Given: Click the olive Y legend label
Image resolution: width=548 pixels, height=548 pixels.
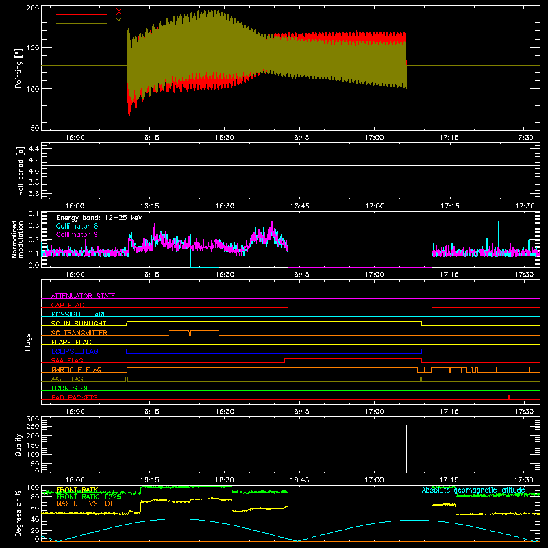Looking at the screenshot, I should point(119,21).
